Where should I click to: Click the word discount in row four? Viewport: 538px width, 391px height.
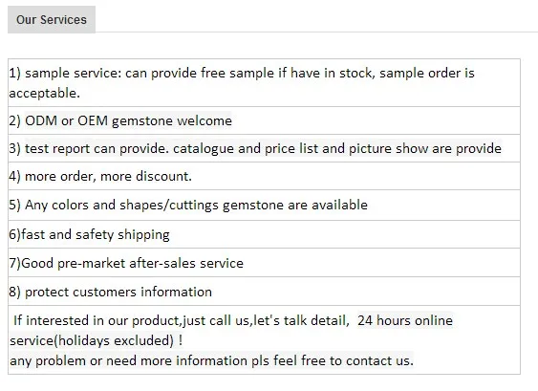coord(163,176)
